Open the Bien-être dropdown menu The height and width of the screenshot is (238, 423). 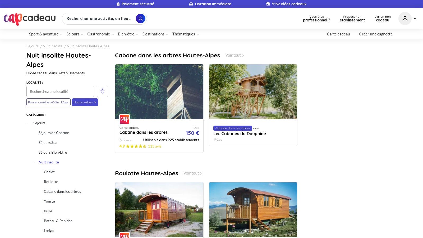(x=128, y=34)
